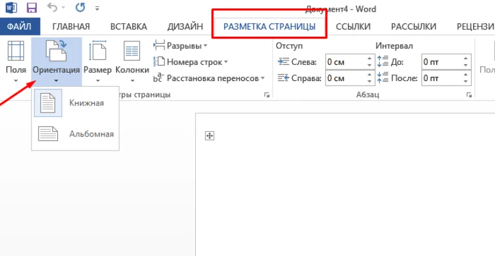Image resolution: width=495 pixels, height=256 pixels.
Task: Click the spacing before icon beside До
Action: tap(383, 61)
